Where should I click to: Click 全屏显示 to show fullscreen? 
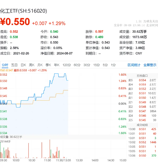150,65
